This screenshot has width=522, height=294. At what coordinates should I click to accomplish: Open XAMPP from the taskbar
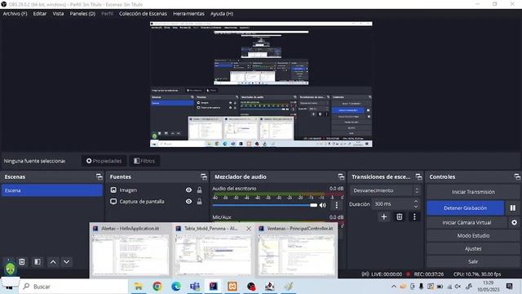click(x=232, y=287)
